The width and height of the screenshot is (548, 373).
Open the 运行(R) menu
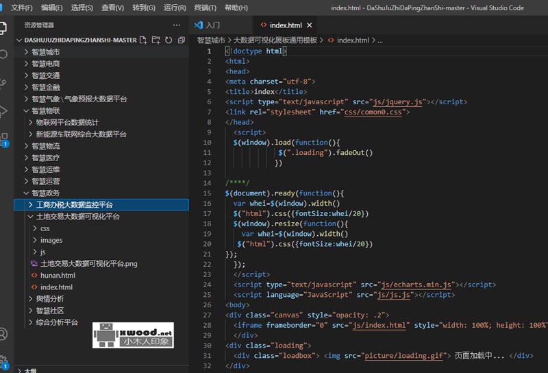pos(175,8)
